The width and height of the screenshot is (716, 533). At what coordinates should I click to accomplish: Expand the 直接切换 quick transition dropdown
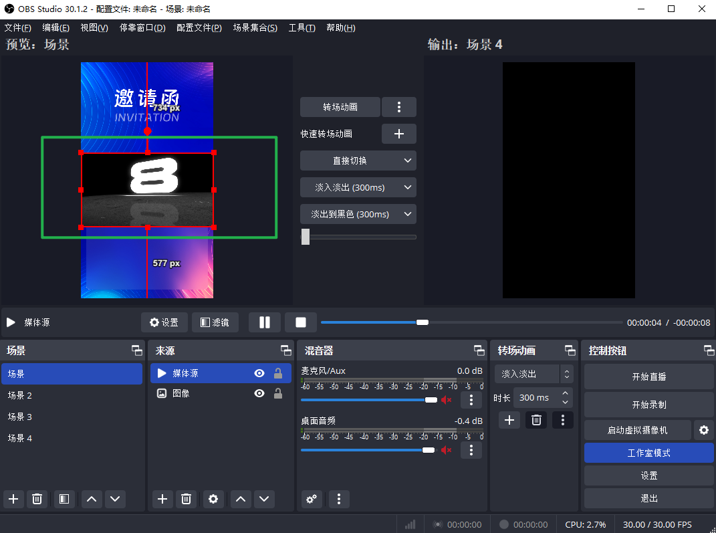[407, 161]
